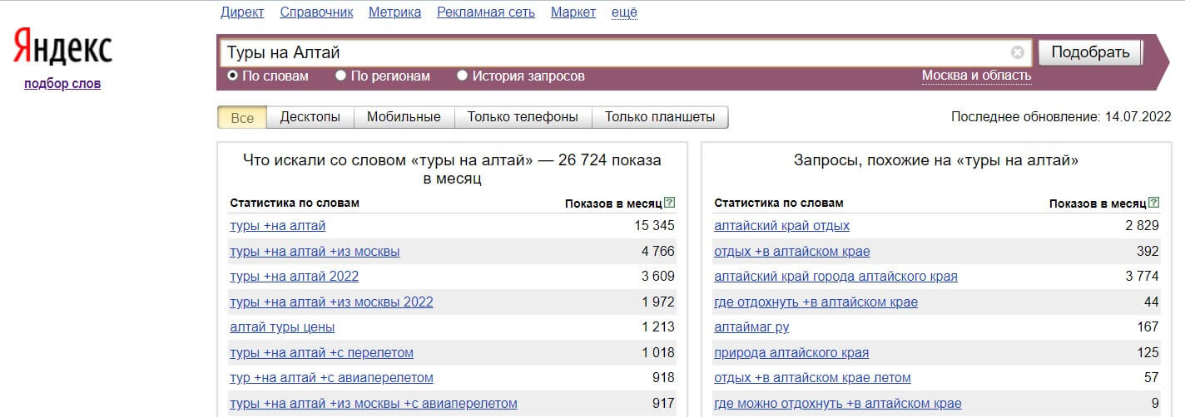Image resolution: width=1185 pixels, height=417 pixels.
Task: Open query 'туры +на алтай +с перелетом'
Action: (x=321, y=352)
